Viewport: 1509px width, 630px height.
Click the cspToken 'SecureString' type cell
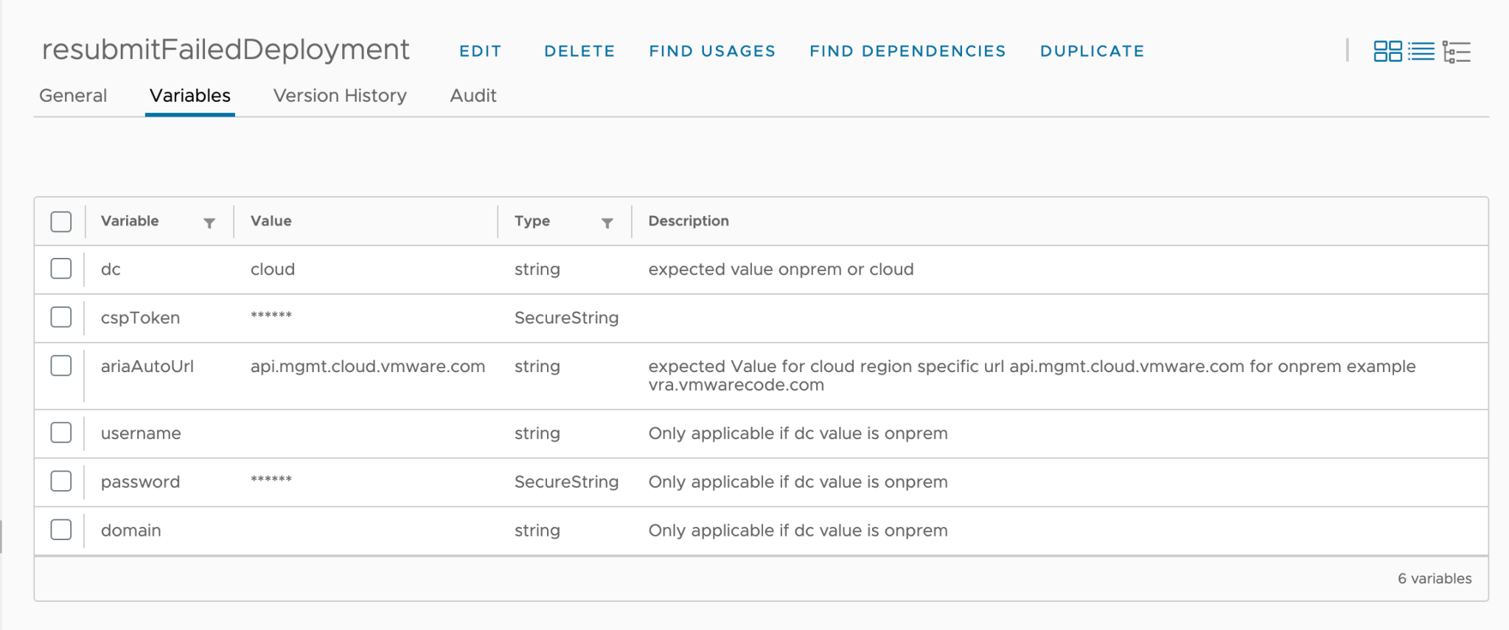pyautogui.click(x=566, y=318)
